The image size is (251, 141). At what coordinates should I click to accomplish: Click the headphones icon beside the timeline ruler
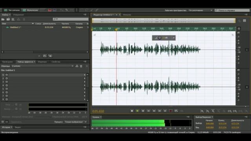(x=239, y=29)
